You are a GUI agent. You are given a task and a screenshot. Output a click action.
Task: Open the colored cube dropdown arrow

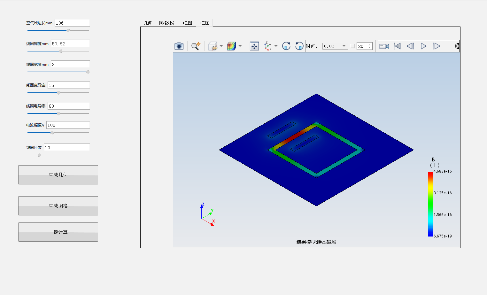click(x=240, y=46)
